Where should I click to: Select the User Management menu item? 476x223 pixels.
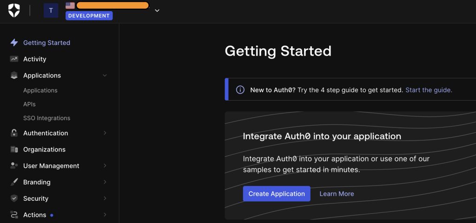point(51,166)
